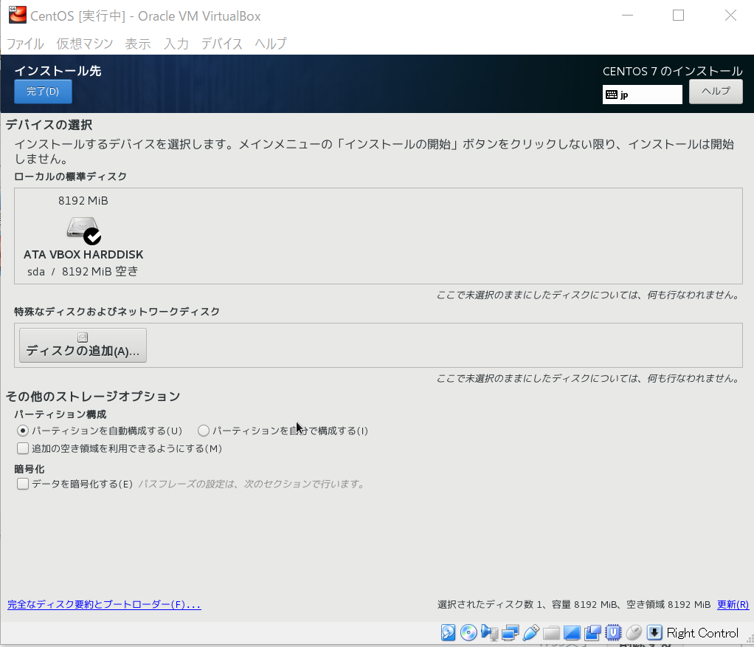The width and height of the screenshot is (754, 647).
Task: Select automatic partitioning radio button
Action: (23, 431)
